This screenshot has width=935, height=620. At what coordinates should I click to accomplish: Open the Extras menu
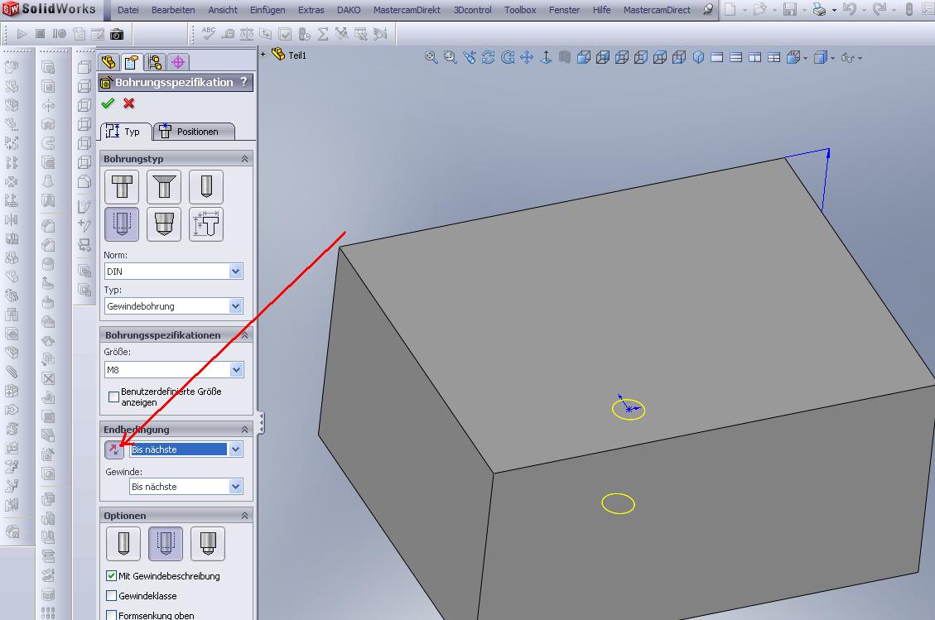[311, 10]
